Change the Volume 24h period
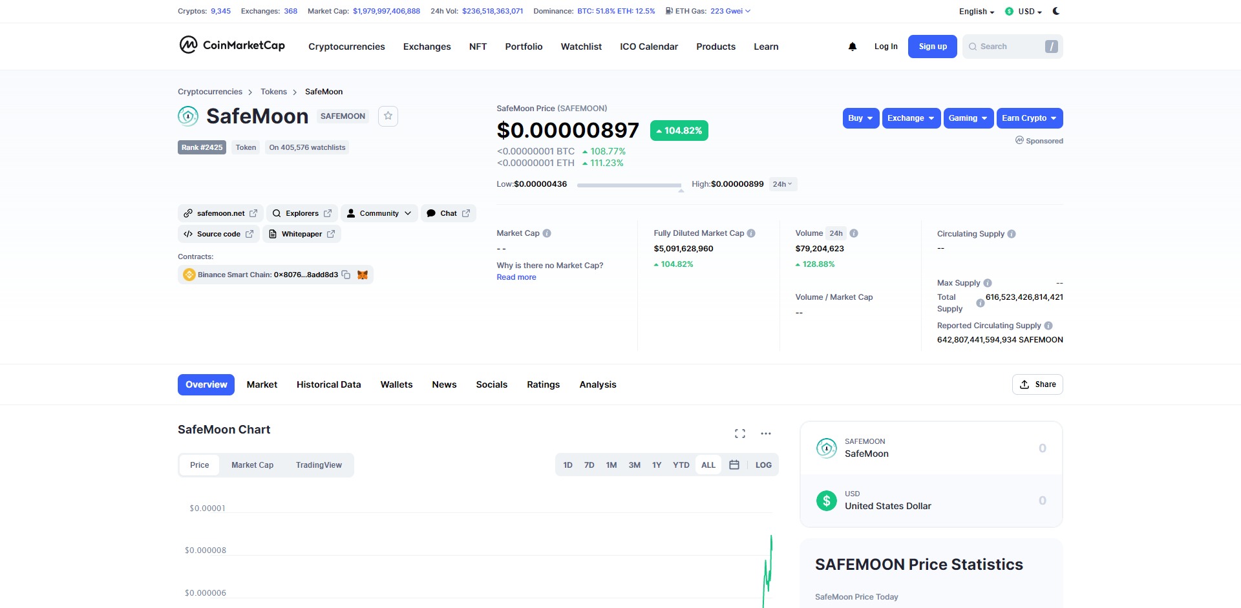1241x608 pixels. (836, 233)
